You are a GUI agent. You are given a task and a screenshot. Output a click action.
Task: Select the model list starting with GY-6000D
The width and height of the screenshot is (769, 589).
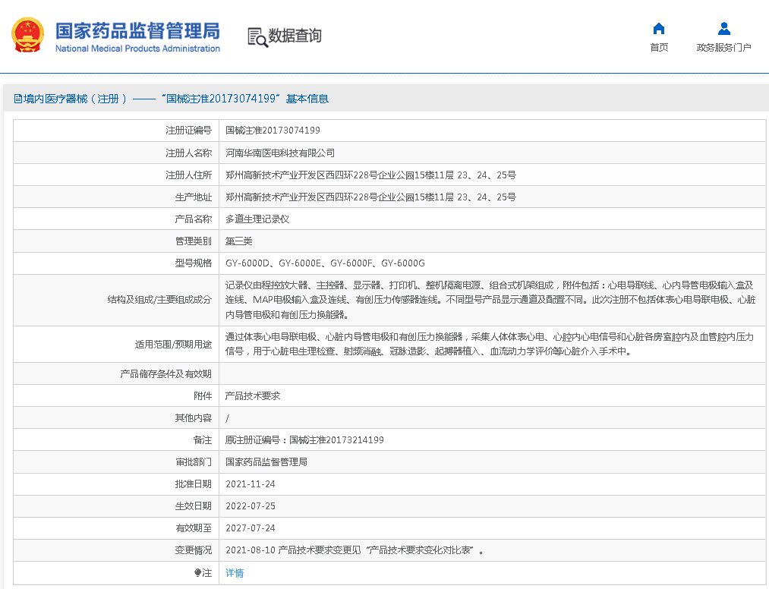[325, 263]
